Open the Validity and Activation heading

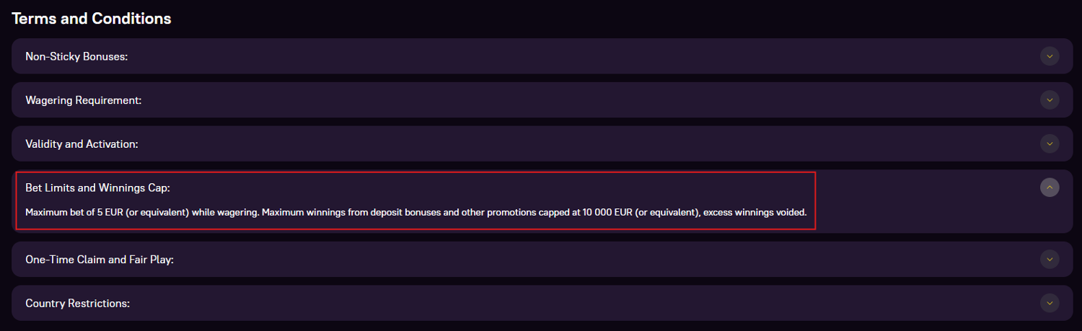[82, 144]
